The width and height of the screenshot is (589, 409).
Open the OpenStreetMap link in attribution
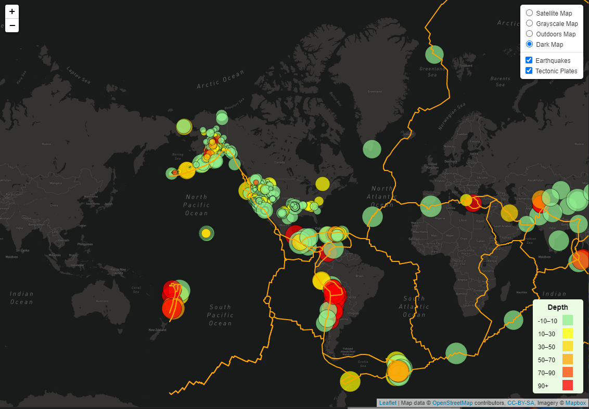(x=452, y=403)
